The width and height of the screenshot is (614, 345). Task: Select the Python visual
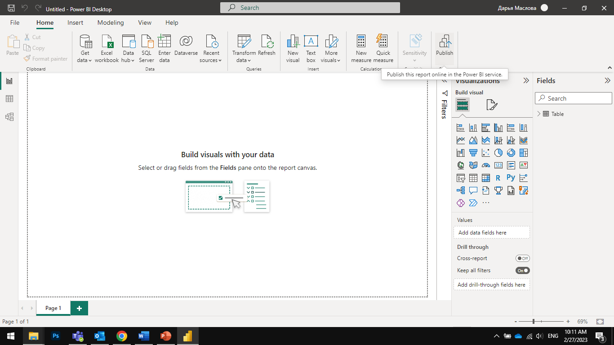[x=511, y=178]
